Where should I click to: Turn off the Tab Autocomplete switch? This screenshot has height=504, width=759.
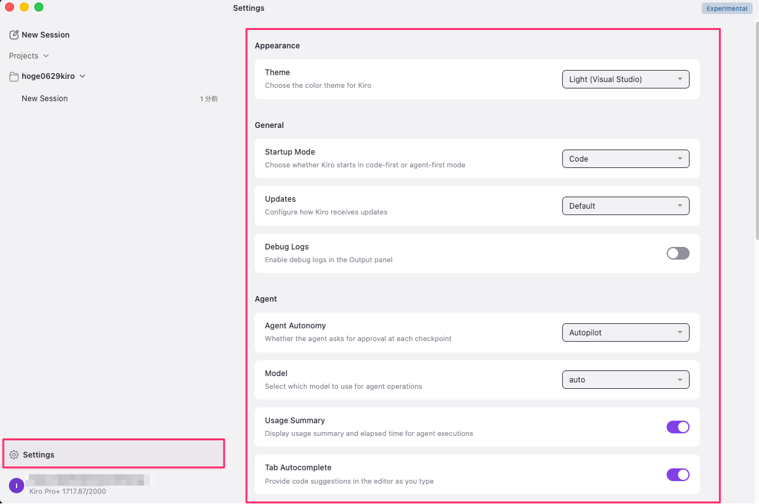click(677, 475)
